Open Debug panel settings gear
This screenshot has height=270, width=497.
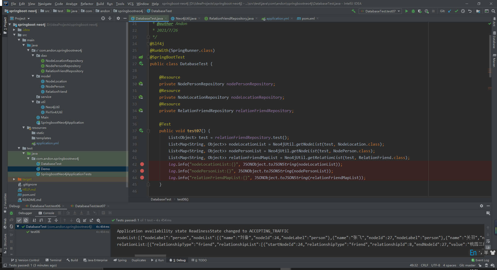(482, 206)
